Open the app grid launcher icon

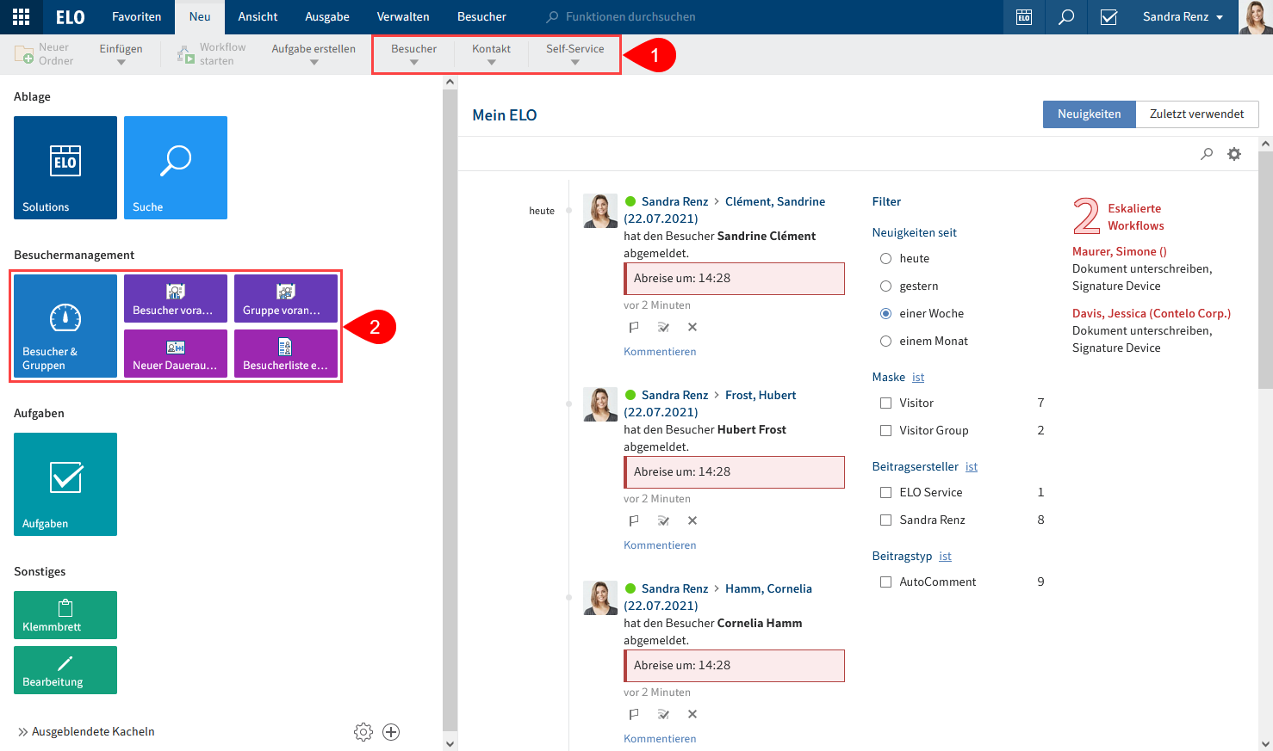pyautogui.click(x=21, y=16)
